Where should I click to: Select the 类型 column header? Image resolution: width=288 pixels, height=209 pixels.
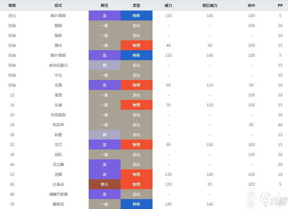pyautogui.click(x=136, y=6)
